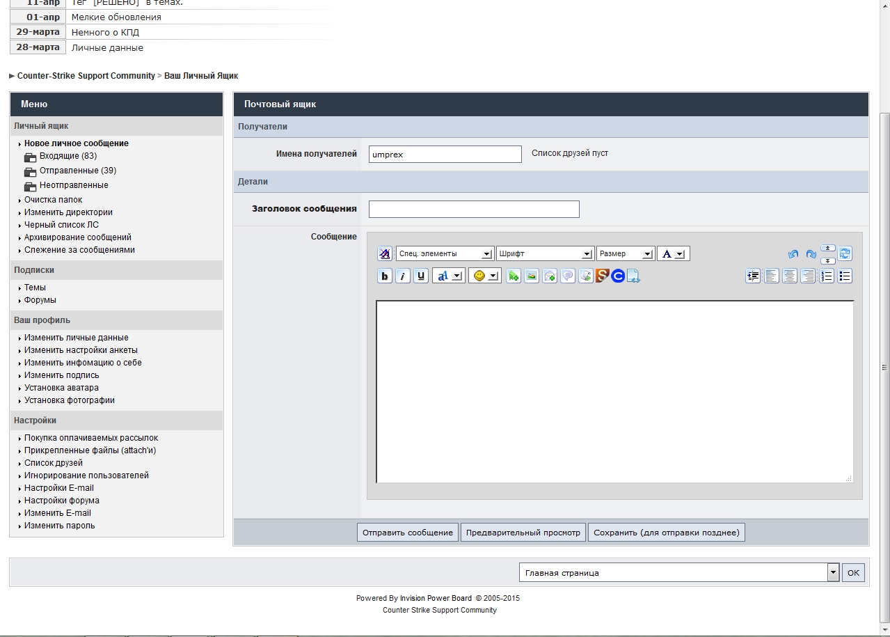This screenshot has height=637, width=890.
Task: Open Список друзей settings link
Action: 54,463
